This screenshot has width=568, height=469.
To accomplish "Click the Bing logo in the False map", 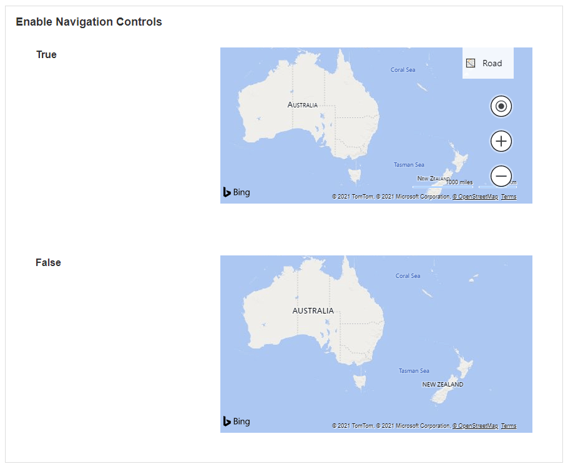I will pyautogui.click(x=237, y=422).
